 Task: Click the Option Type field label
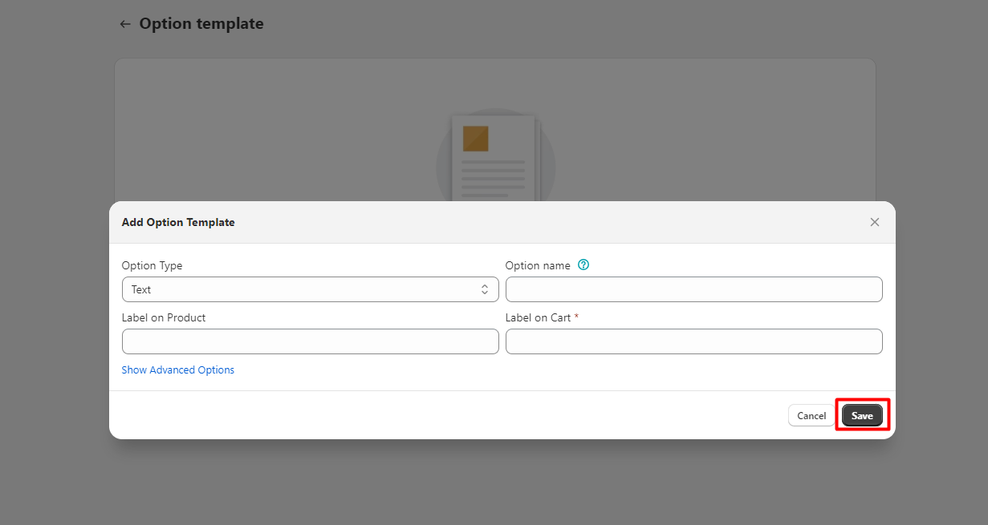(152, 265)
